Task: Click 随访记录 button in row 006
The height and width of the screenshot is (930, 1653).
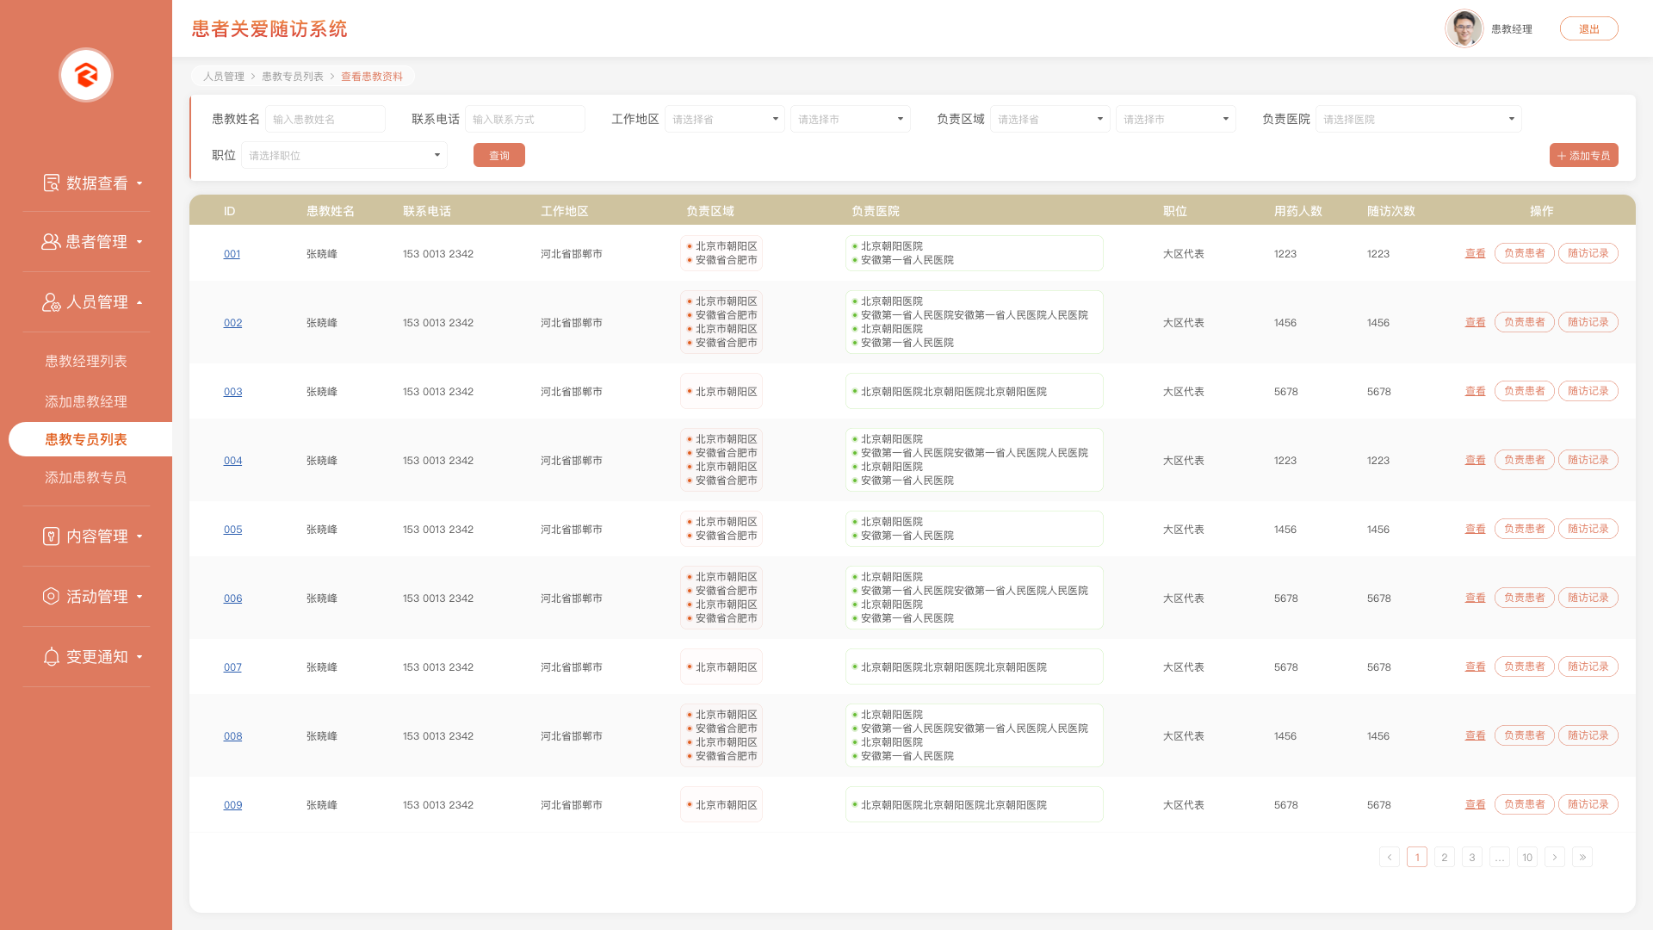Action: click(x=1588, y=598)
